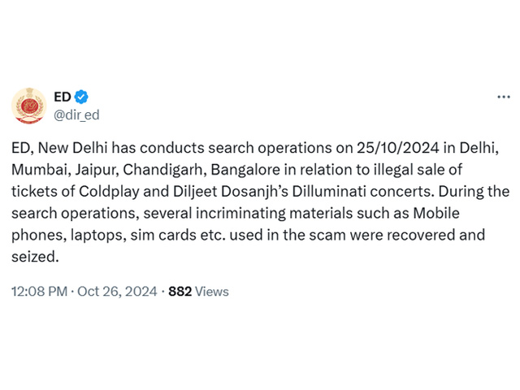
Task: Click the word Bangalore in the tweet
Action: pyautogui.click(x=245, y=170)
